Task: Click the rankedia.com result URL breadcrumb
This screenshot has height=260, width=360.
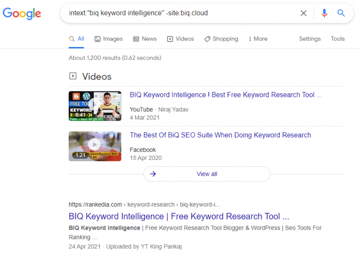Action: pyautogui.click(x=144, y=205)
